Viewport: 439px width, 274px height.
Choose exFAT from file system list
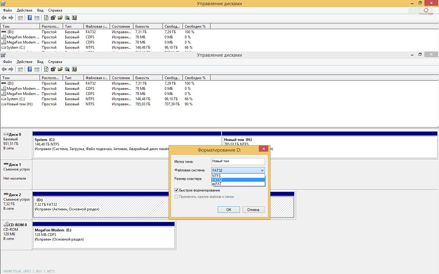click(238, 184)
